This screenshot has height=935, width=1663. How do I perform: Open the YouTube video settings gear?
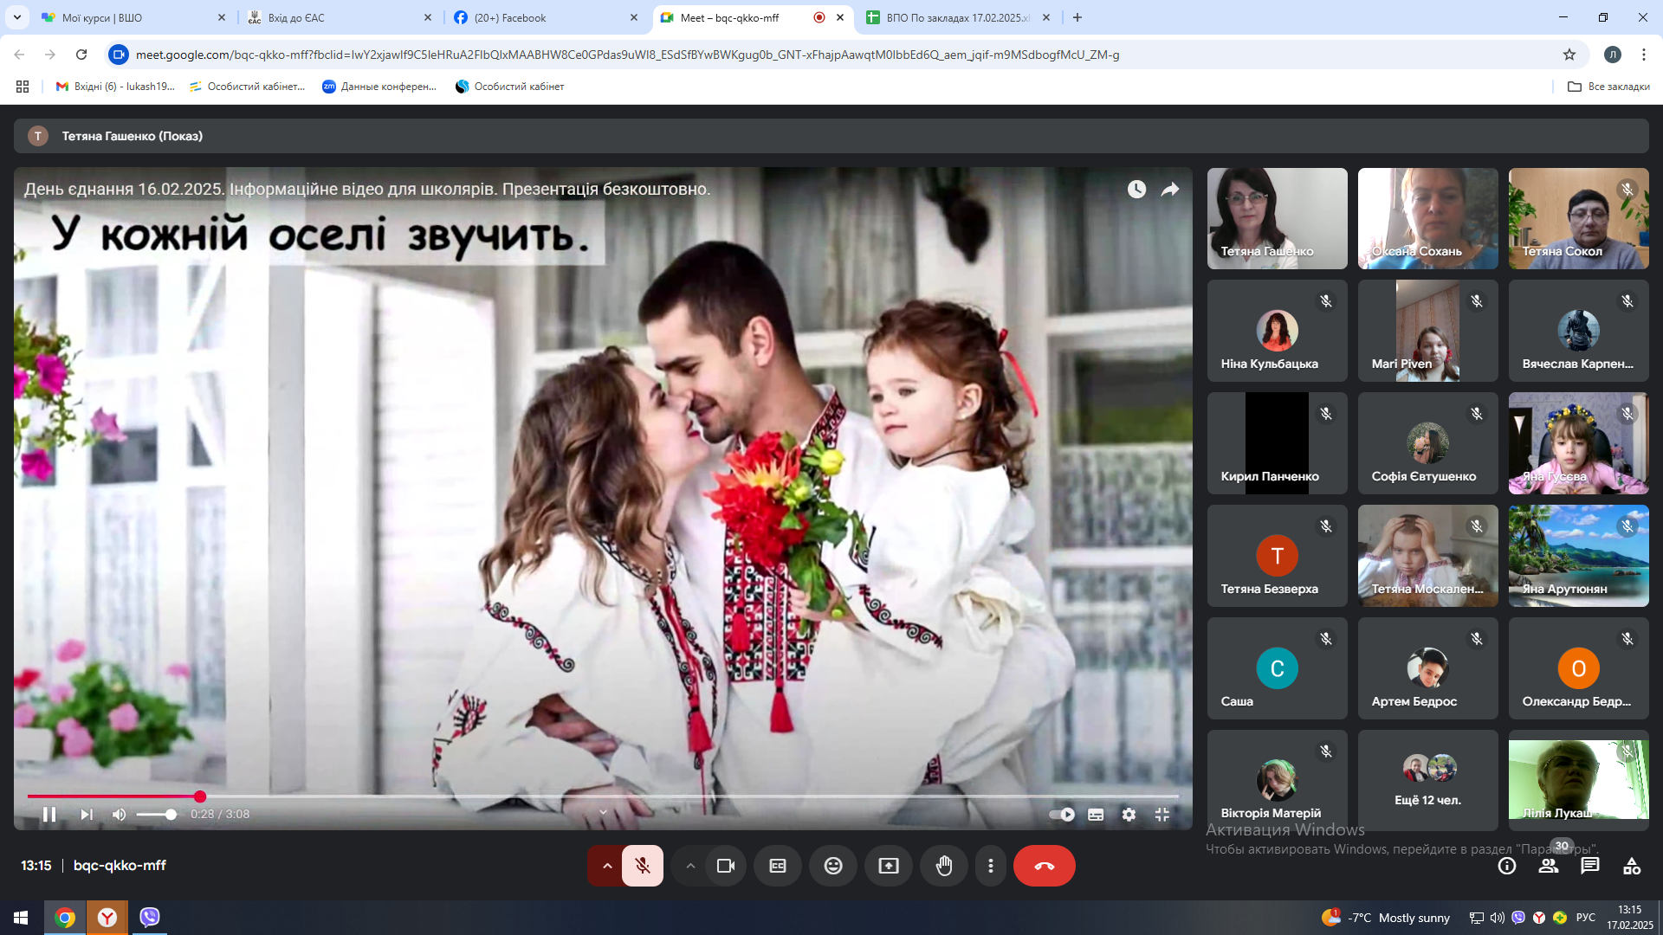pyautogui.click(x=1129, y=815)
